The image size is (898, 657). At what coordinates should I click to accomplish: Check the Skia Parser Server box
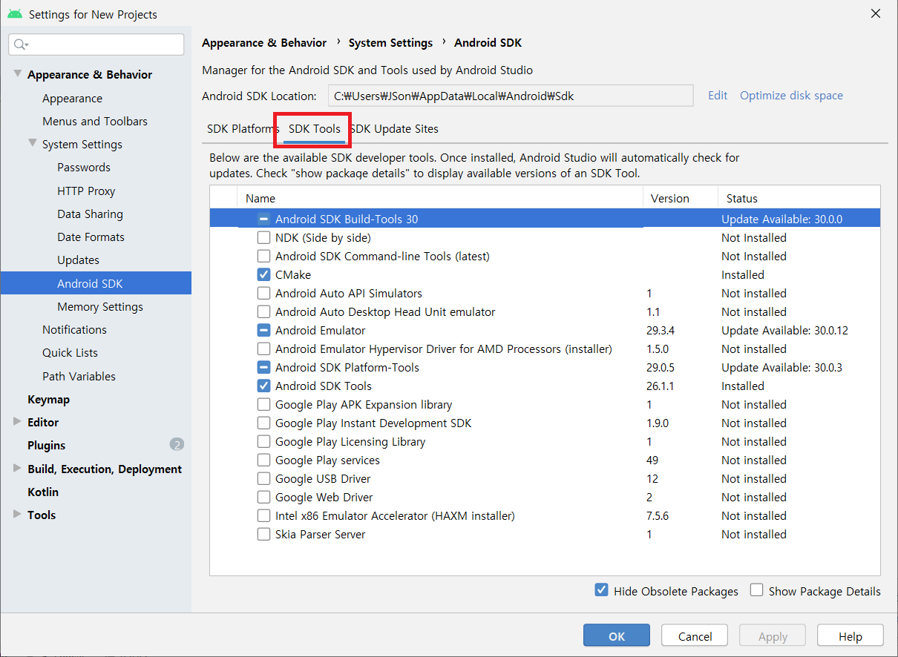pos(263,535)
